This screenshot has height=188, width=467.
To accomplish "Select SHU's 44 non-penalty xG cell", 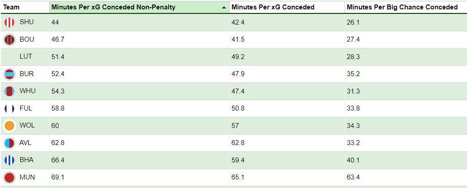I will [55, 22].
